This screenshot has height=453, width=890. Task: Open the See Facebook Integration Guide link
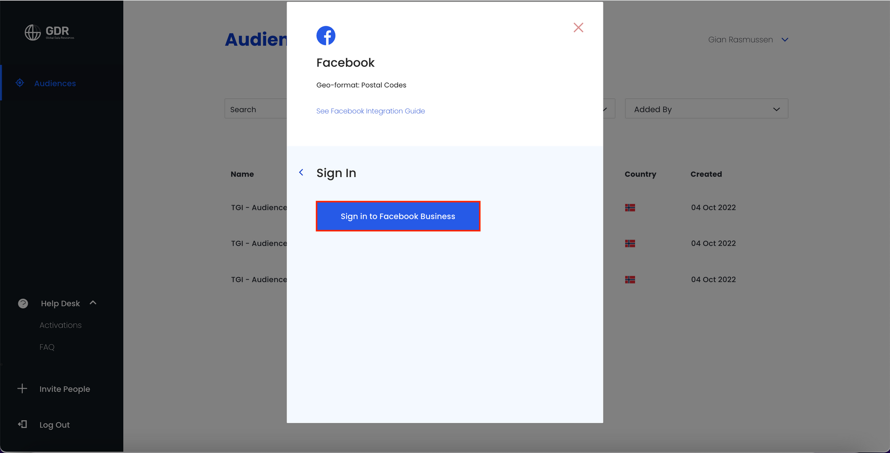point(370,111)
